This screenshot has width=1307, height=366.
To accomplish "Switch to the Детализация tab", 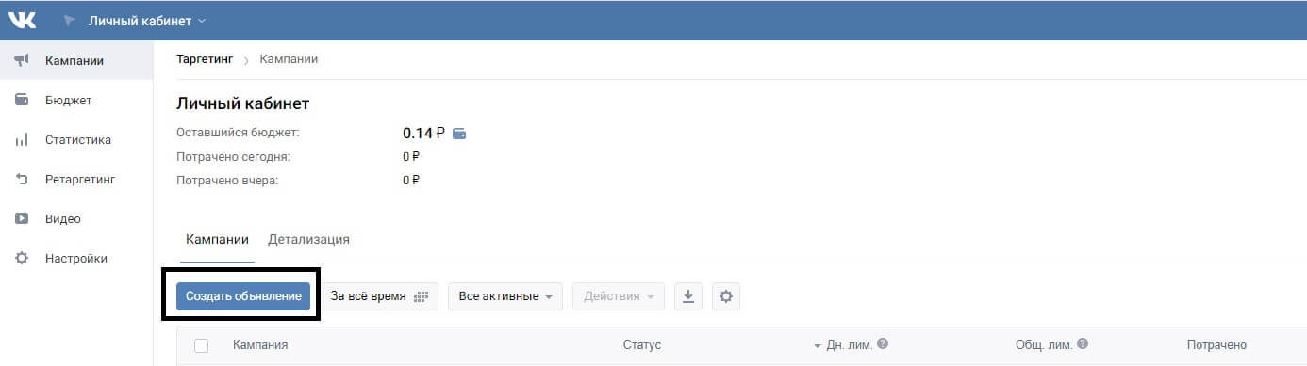I will point(308,239).
